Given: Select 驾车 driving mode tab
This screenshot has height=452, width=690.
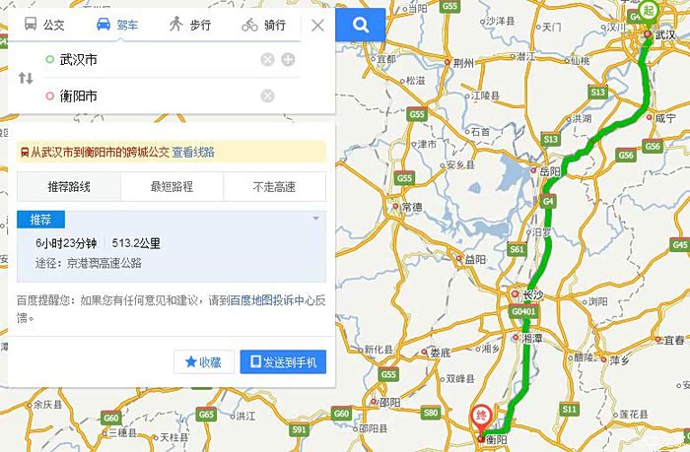Looking at the screenshot, I should [x=117, y=25].
